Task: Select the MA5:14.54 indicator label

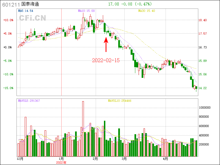Action: pyautogui.click(x=26, y=11)
